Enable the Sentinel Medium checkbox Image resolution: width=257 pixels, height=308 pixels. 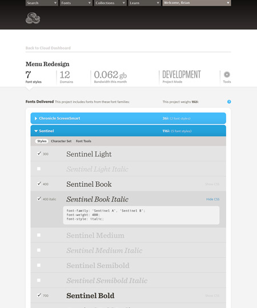39,235
